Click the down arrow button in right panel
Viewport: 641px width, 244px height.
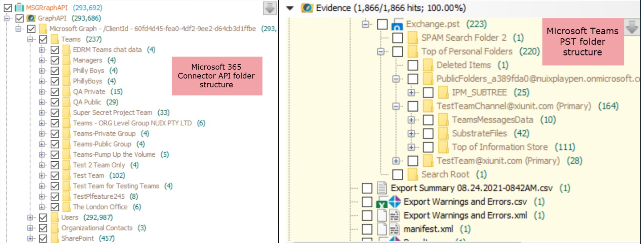pyautogui.click(x=632, y=27)
